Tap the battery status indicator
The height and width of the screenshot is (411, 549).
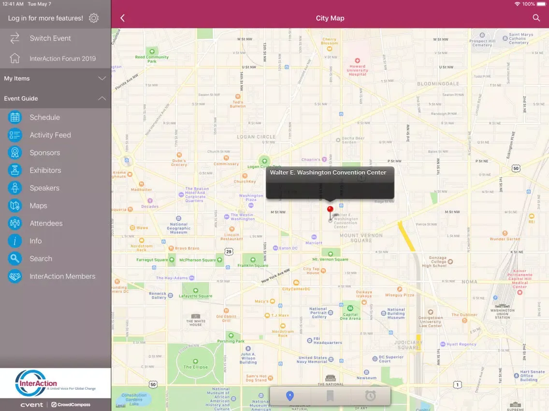[x=541, y=4]
